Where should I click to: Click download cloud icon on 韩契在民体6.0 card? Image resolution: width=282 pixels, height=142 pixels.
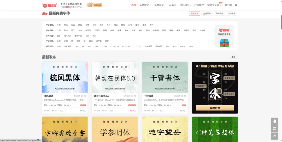[x=103, y=111]
